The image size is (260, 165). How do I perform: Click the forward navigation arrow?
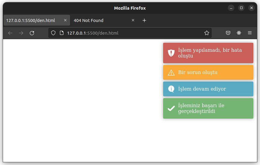[21, 33]
